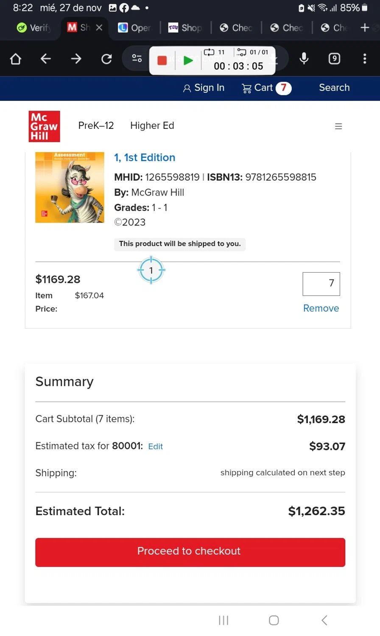This screenshot has width=380, height=636.
Task: Close the McGraw Hill browser tab
Action: click(99, 28)
